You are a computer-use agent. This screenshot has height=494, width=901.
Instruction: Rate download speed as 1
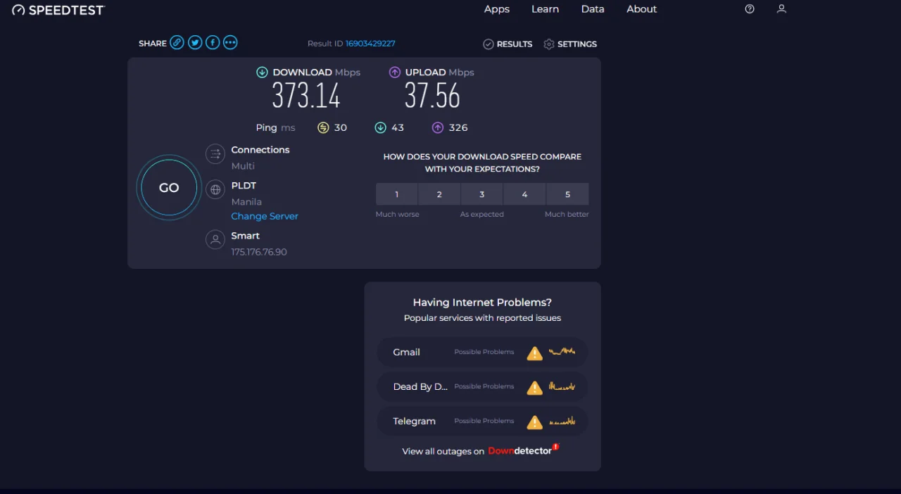(x=396, y=194)
